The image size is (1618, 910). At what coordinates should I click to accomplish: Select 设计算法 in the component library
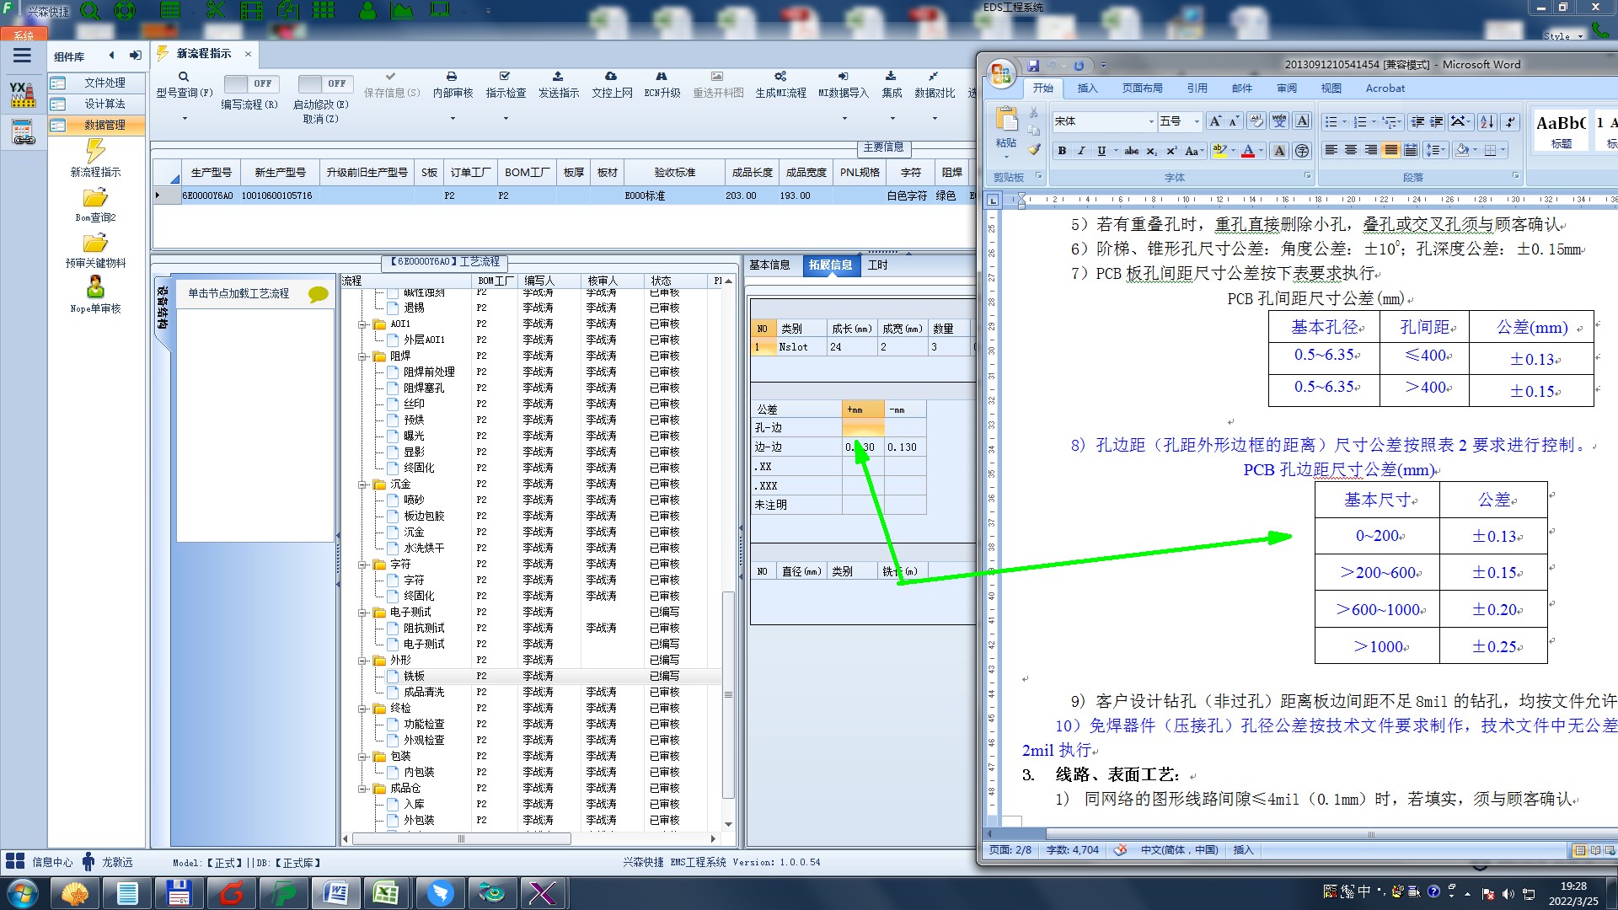point(96,104)
